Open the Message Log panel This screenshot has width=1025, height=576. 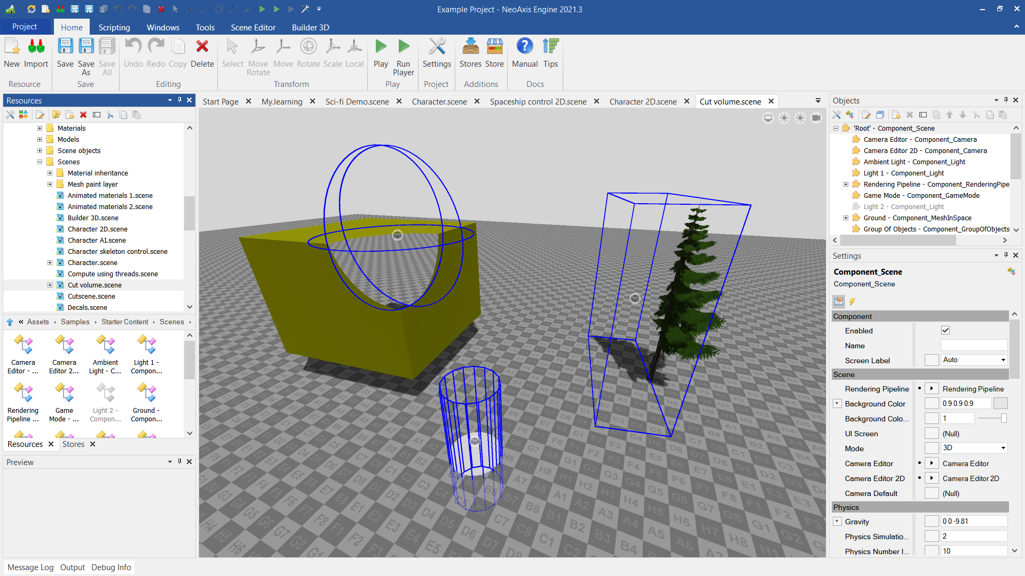click(x=30, y=567)
